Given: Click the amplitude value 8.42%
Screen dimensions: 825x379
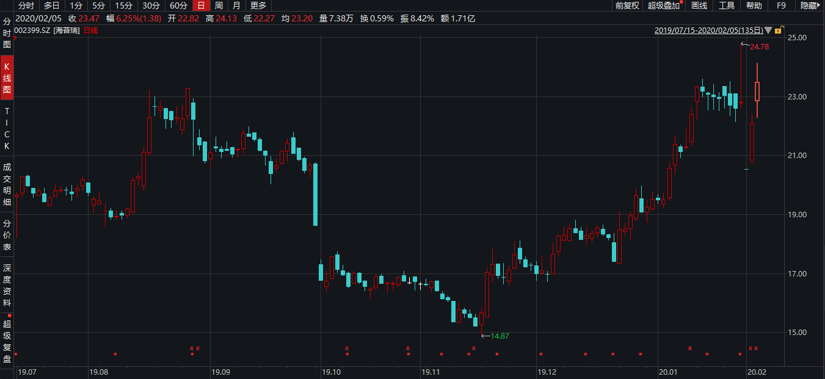Looking at the screenshot, I should click(421, 18).
